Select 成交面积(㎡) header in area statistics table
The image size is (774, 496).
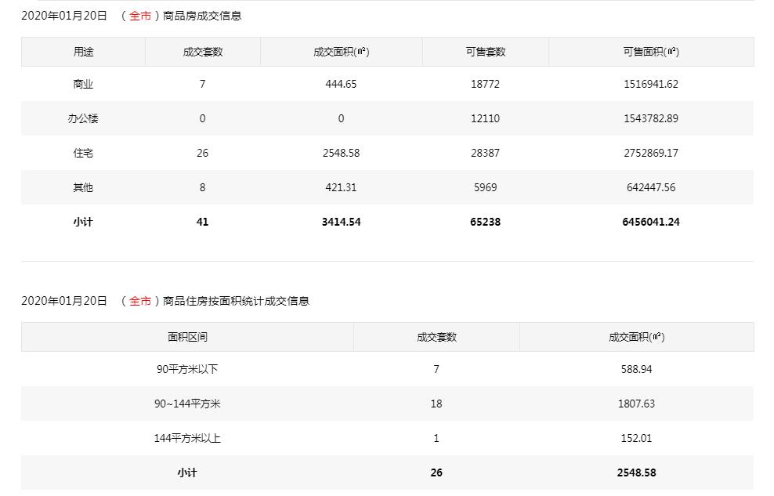coord(637,337)
